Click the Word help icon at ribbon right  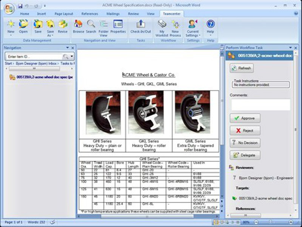296,14
